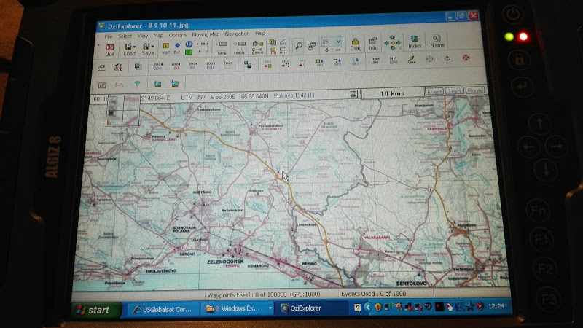The width and height of the screenshot is (583, 328).
Task: Click the Quit toolbar icon
Action: click(x=110, y=48)
